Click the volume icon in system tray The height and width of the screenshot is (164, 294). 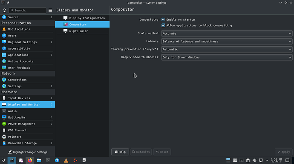click(254, 160)
